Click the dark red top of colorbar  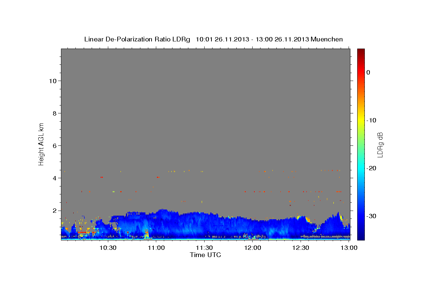point(361,51)
